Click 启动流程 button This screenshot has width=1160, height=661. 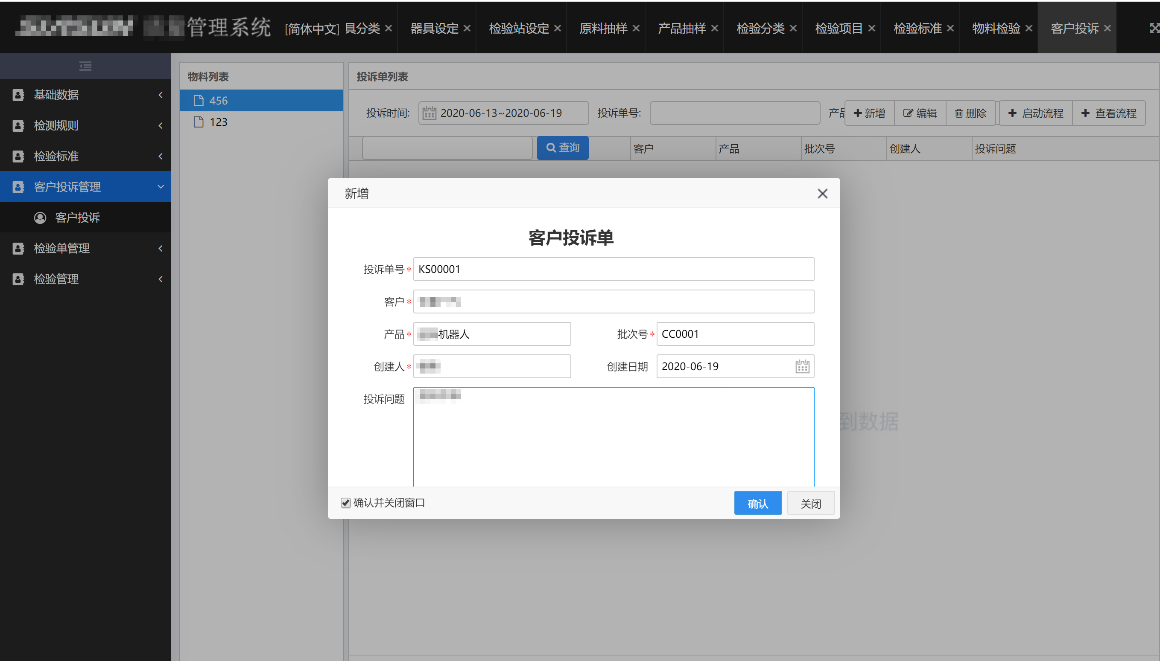1035,113
